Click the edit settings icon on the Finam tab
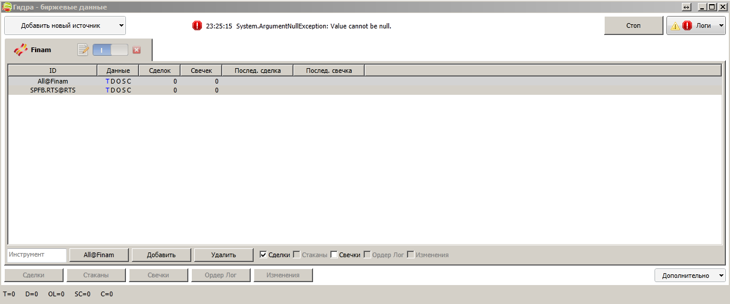 [83, 50]
